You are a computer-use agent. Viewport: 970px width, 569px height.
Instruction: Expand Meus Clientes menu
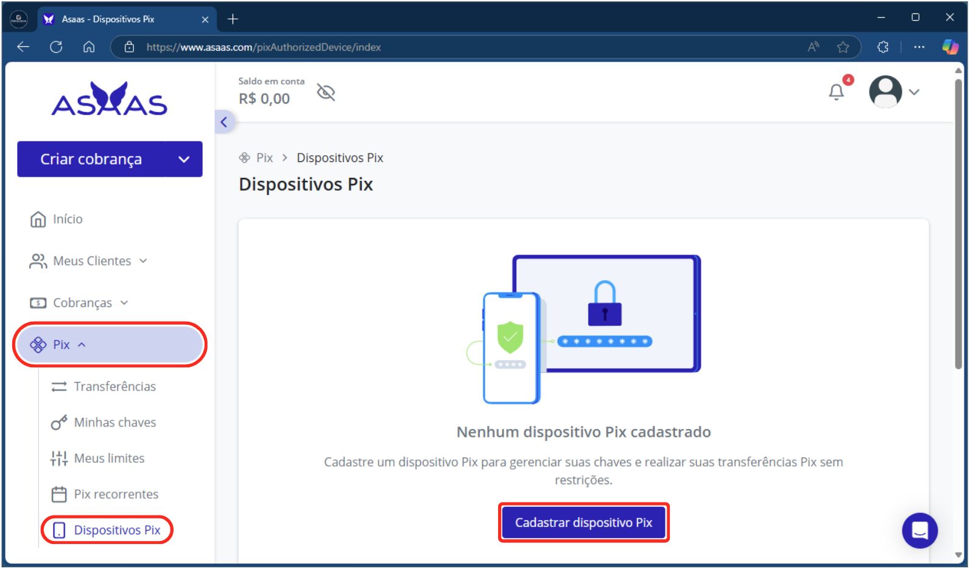pyautogui.click(x=89, y=261)
